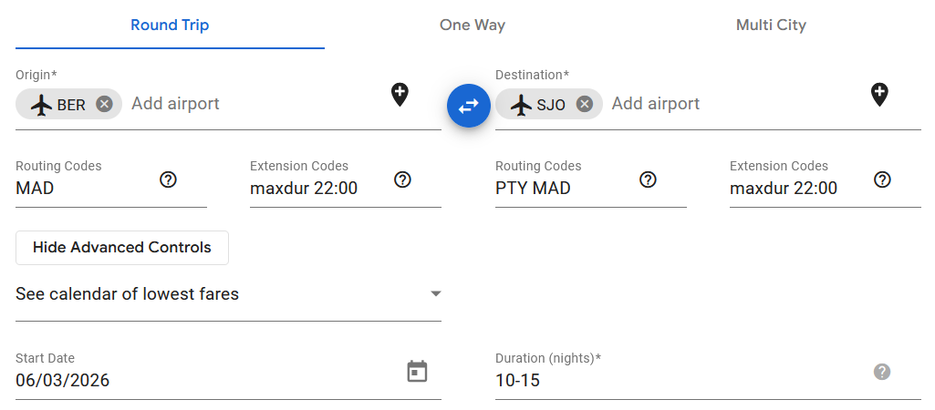Switch to the Multi City tab
The width and height of the screenshot is (935, 410).
click(x=771, y=25)
